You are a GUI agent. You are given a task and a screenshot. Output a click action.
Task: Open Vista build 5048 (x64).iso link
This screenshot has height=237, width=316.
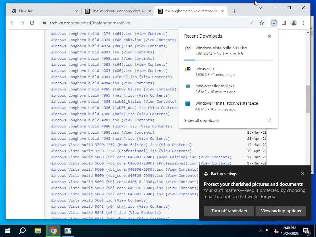click(88, 213)
